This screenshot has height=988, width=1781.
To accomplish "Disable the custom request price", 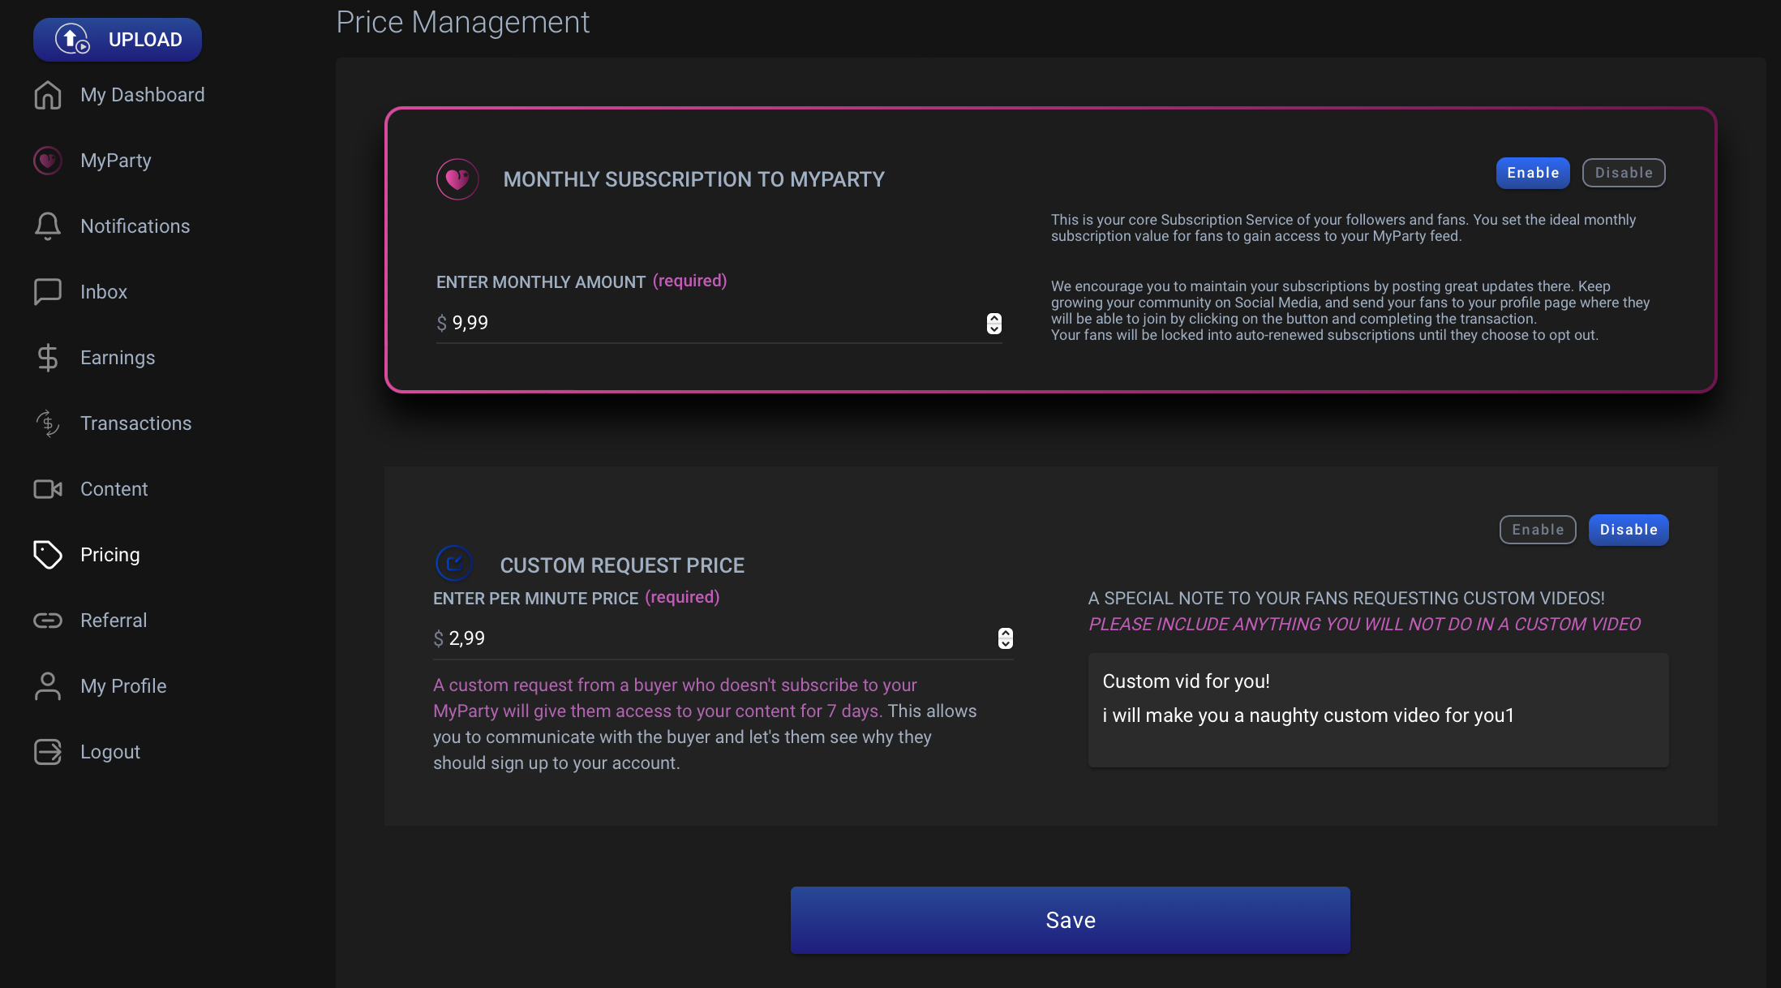I will [x=1628, y=530].
